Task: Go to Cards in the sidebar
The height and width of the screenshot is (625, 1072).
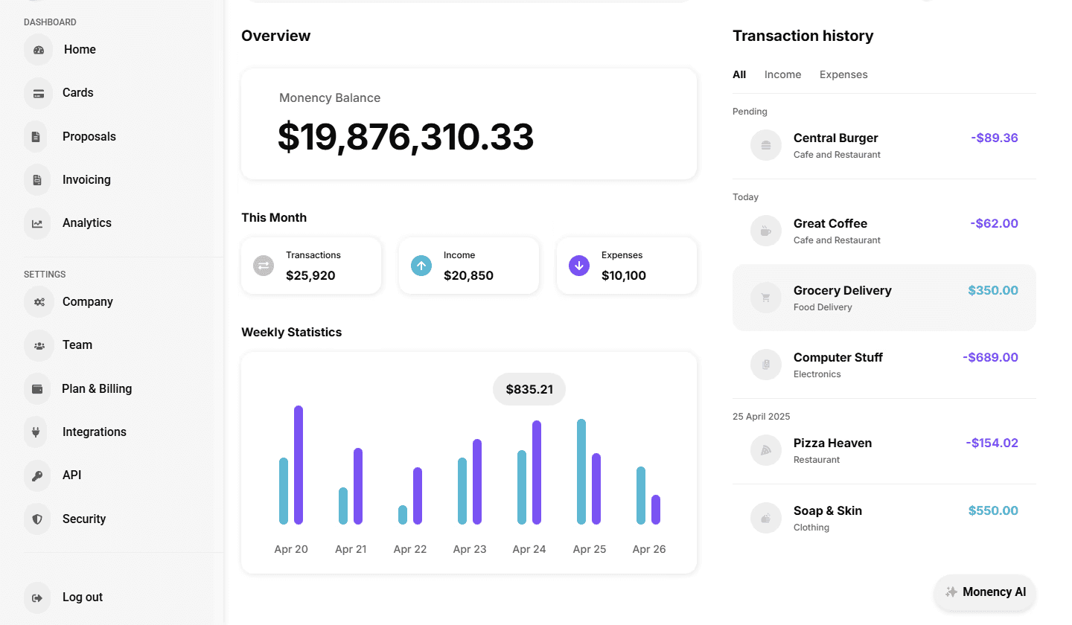Action: [x=78, y=93]
